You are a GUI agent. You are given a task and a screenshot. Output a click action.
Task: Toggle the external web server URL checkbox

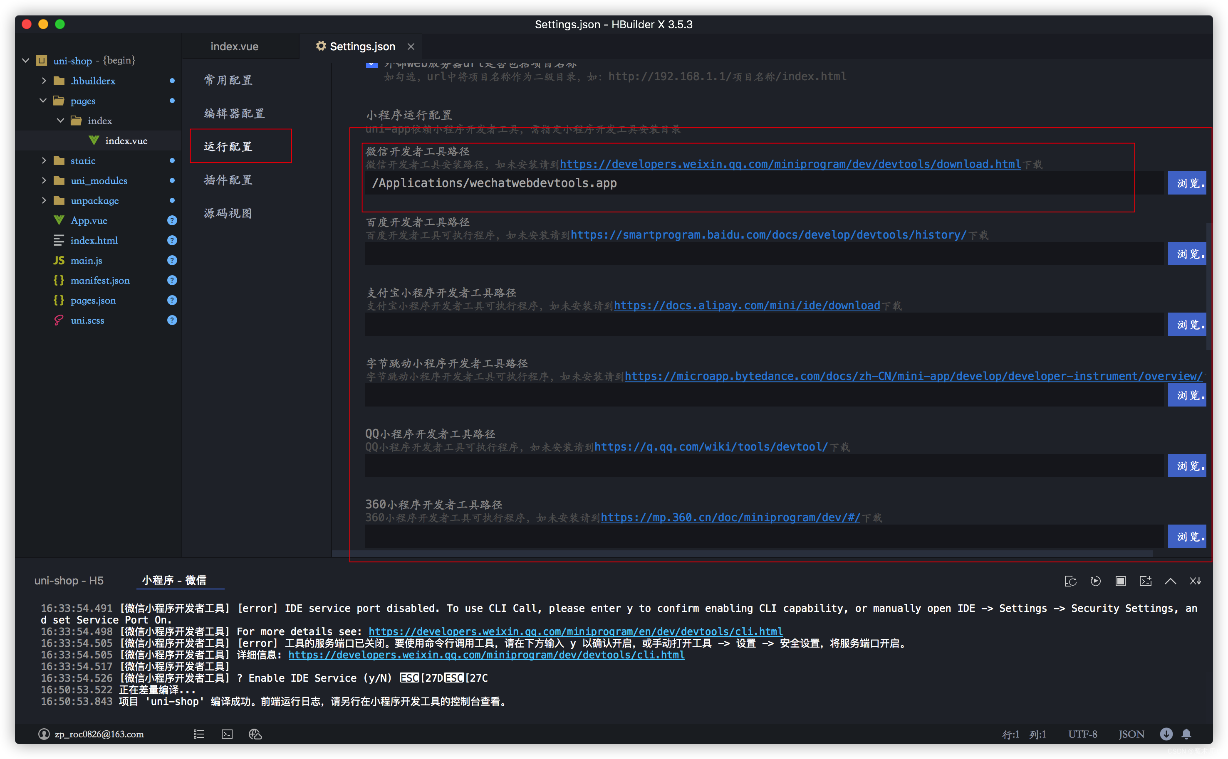[371, 64]
